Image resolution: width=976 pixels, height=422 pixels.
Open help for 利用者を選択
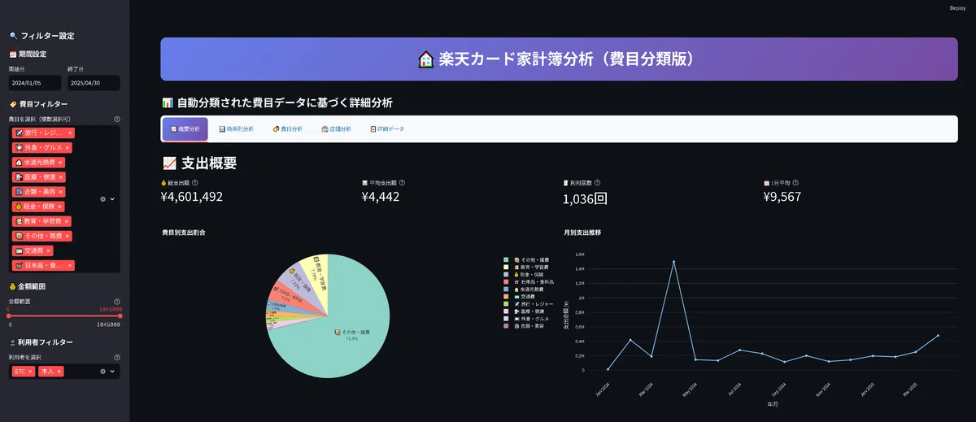(x=117, y=357)
